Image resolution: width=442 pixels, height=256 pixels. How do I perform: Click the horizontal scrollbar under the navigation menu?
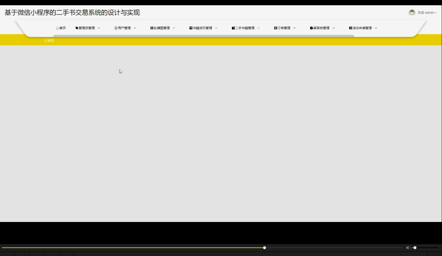click(x=204, y=36)
